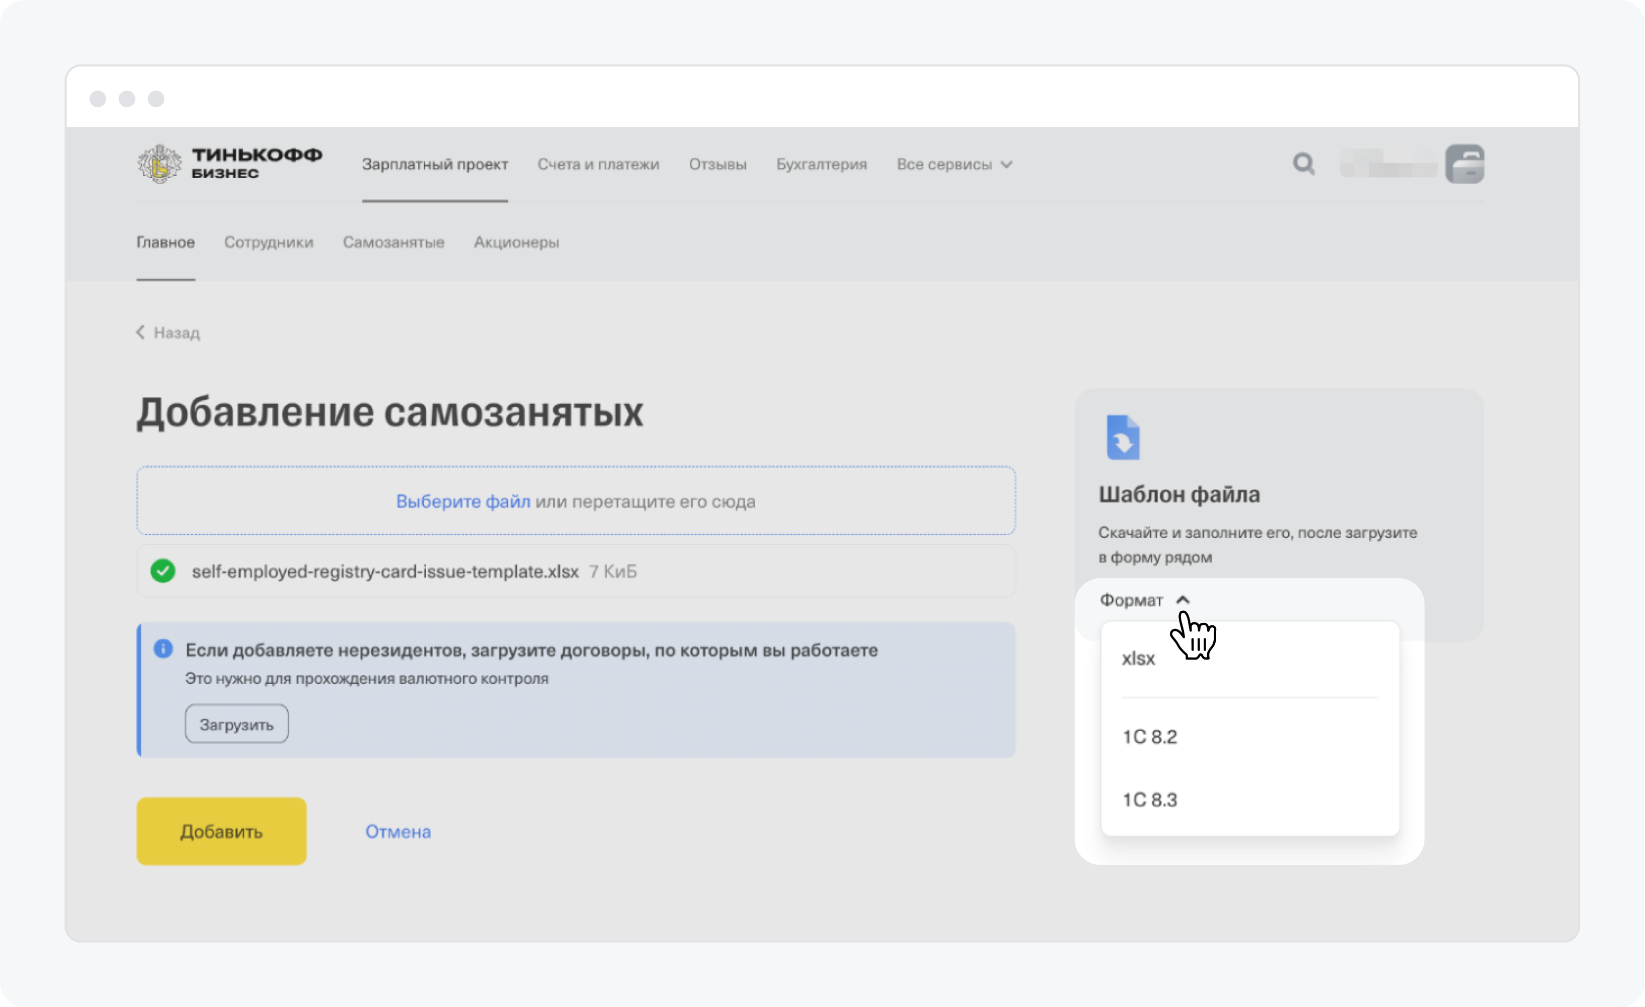Open the Счета и платежи menu
This screenshot has width=1645, height=1007.
pyautogui.click(x=598, y=164)
